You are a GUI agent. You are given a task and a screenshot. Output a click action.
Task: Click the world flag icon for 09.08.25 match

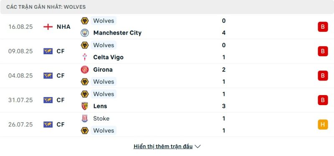coord(48,51)
